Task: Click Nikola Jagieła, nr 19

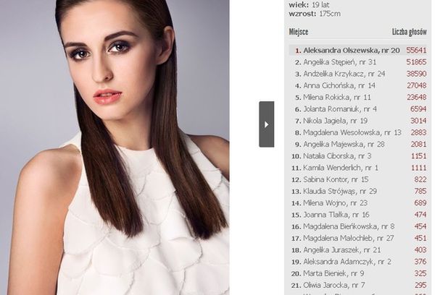Action: coord(335,121)
